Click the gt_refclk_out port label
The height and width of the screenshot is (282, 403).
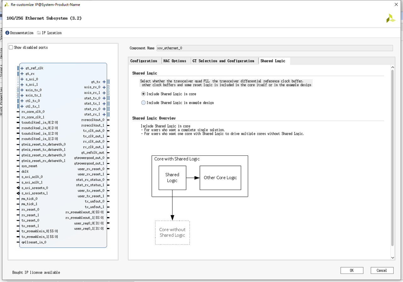tap(93, 153)
